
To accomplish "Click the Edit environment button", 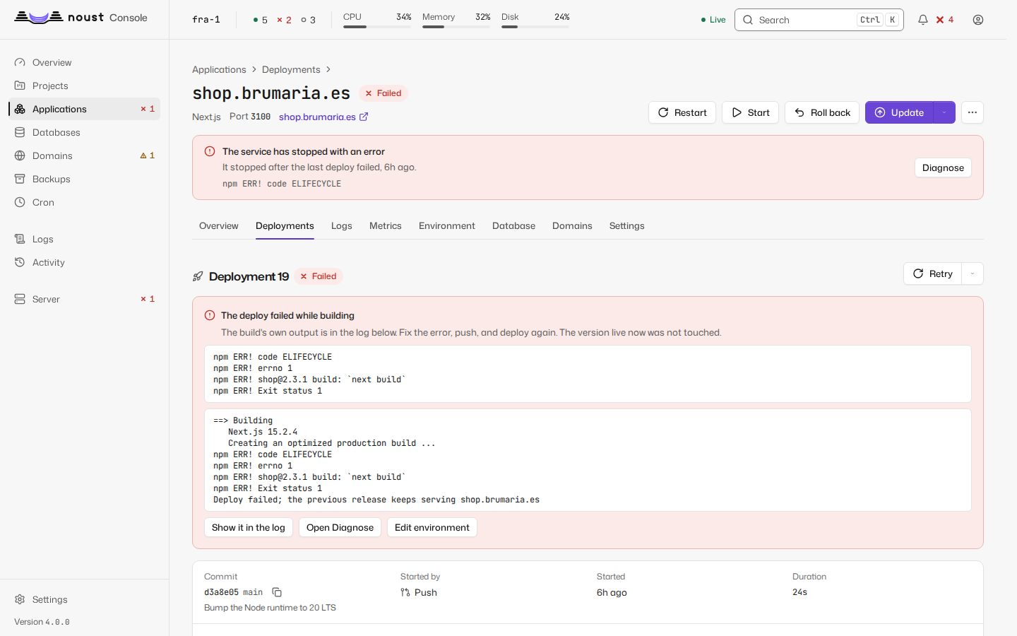I will 432,527.
